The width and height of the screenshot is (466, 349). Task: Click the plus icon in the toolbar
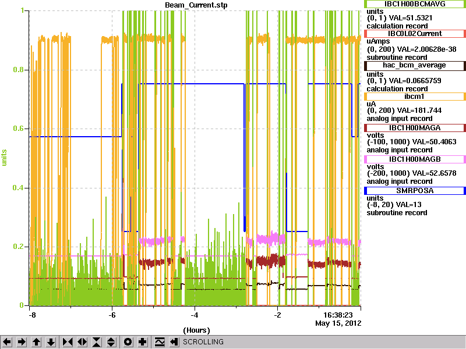coord(143,342)
